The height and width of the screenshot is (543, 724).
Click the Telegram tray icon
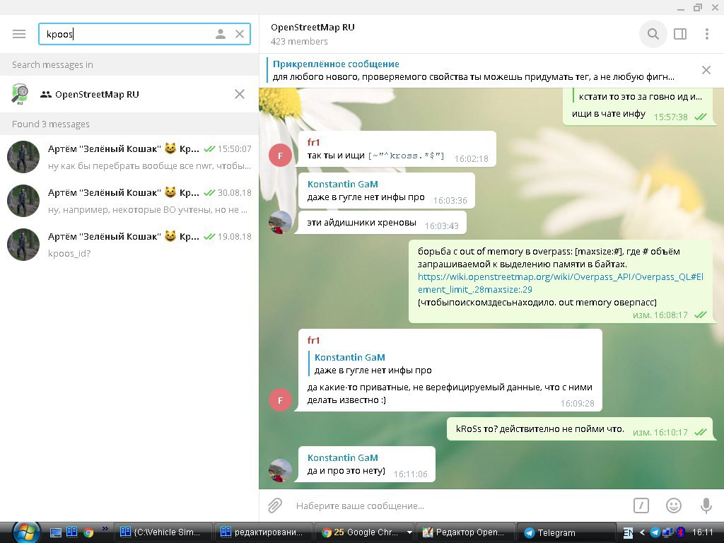[655, 532]
